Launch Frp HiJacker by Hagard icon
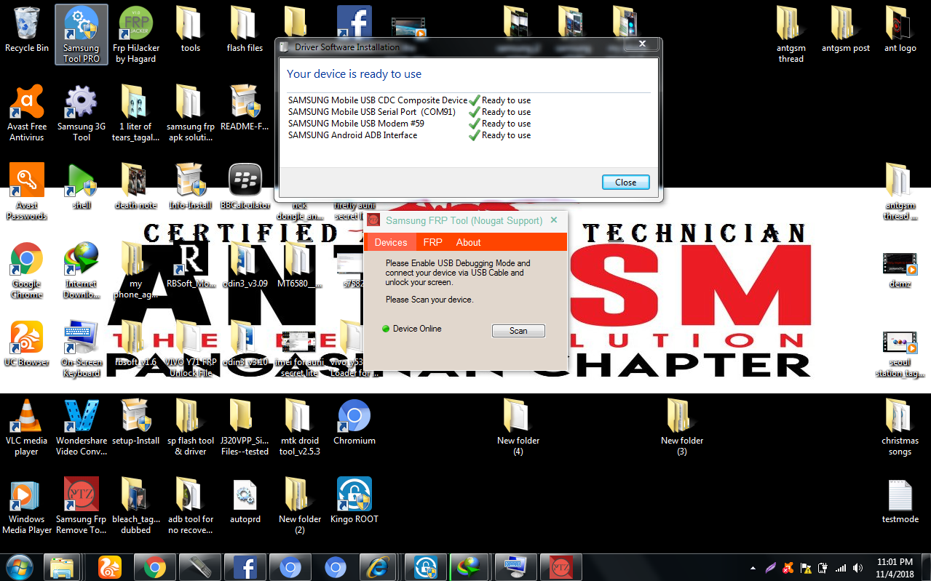This screenshot has width=931, height=581. tap(136, 35)
